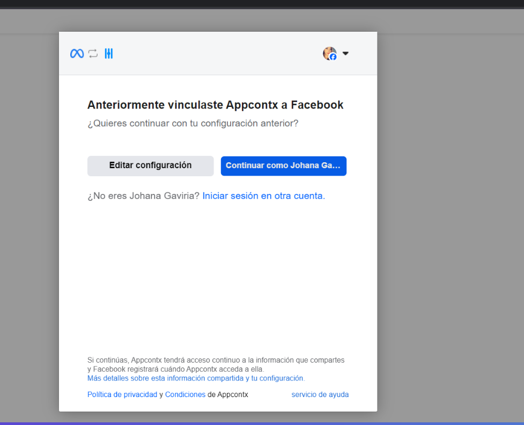Click the Appcontx app icon in header
This screenshot has height=425, width=524.
coord(109,53)
